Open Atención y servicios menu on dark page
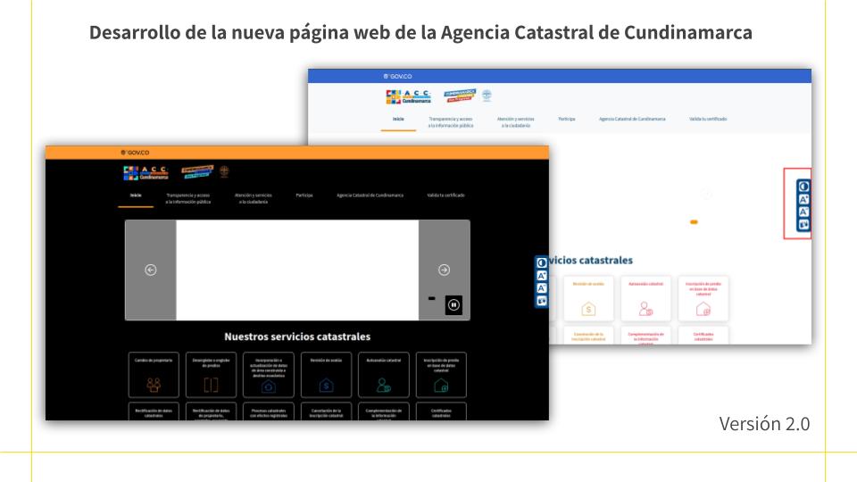 click(253, 198)
